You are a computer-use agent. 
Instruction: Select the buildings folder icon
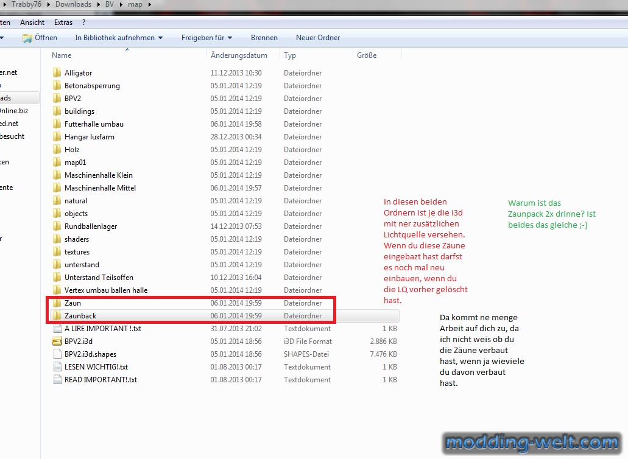[x=57, y=111]
